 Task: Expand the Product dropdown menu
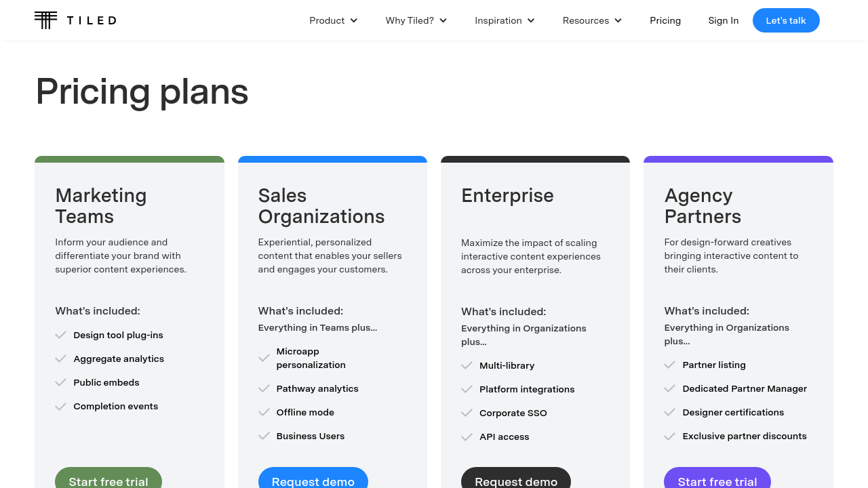(x=333, y=20)
